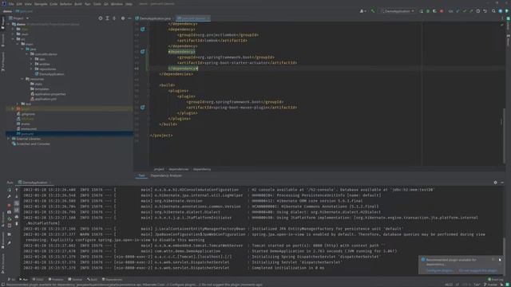Viewport: 511px width, 287px height.
Task: Click the Git update project arrow icon
Action: pyautogui.click(x=458, y=11)
